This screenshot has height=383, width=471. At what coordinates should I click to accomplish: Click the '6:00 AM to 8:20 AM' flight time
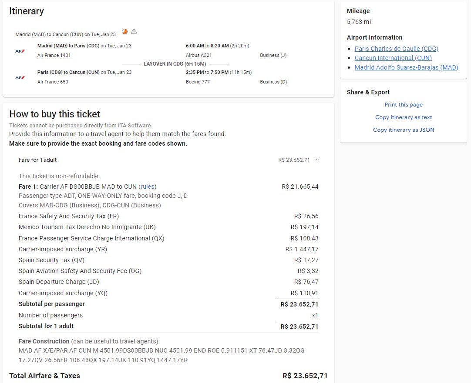pyautogui.click(x=207, y=46)
